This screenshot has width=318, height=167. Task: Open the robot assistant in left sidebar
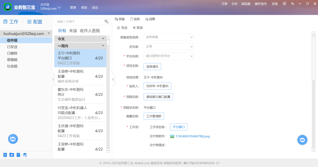click(13, 139)
